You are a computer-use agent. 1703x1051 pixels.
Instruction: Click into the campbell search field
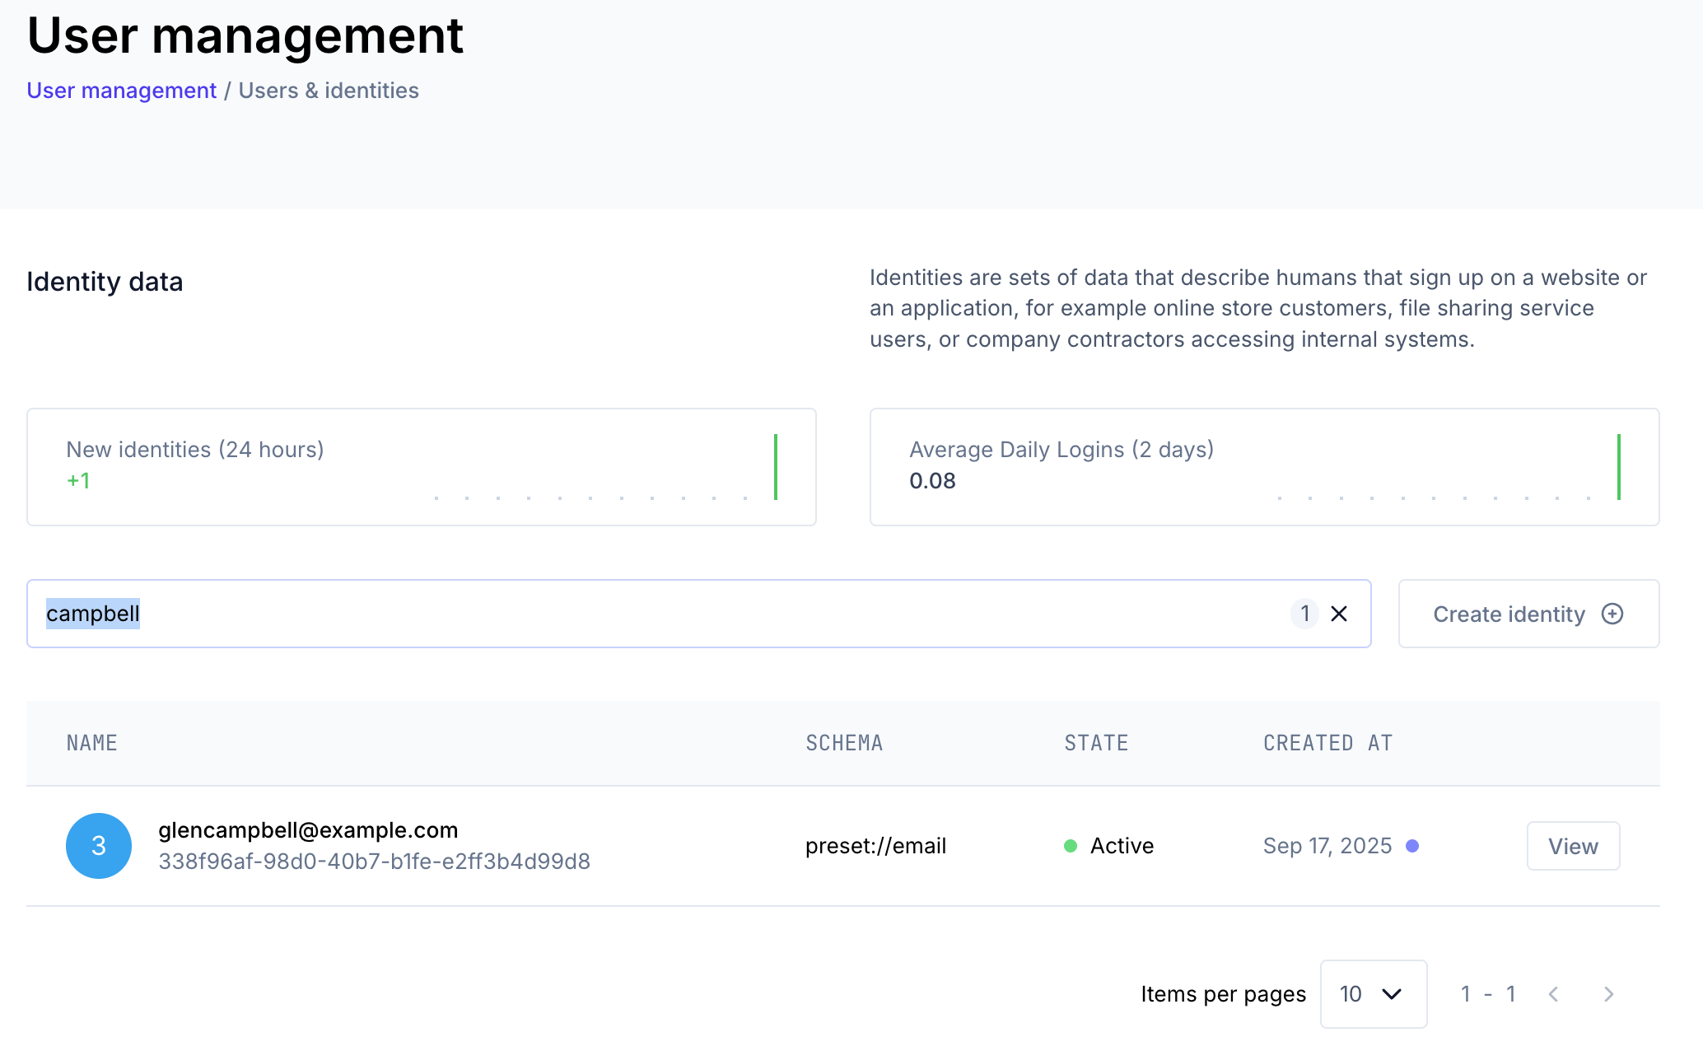tap(659, 614)
